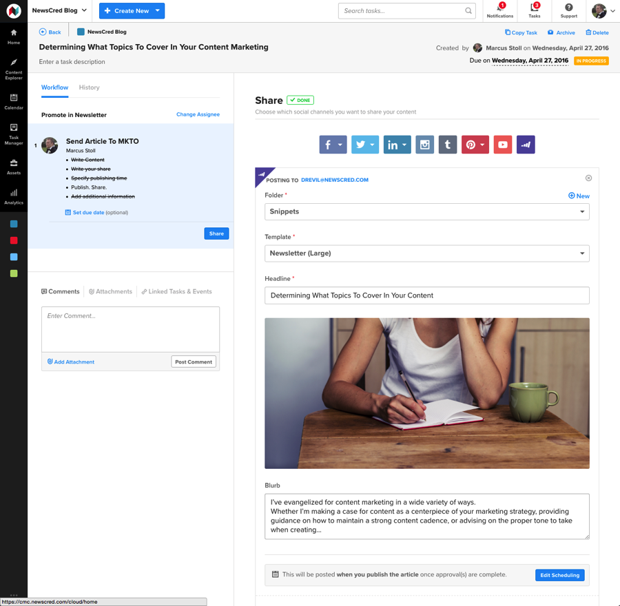The width and height of the screenshot is (620, 606).
Task: Create New folder link
Action: (x=579, y=196)
